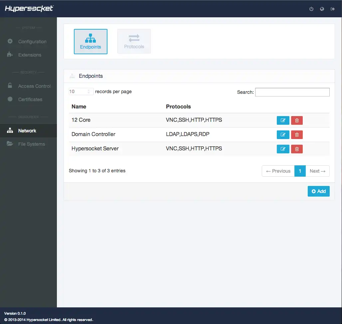The width and height of the screenshot is (342, 324).
Task: Click the logout arrow icon
Action: [x=332, y=9]
